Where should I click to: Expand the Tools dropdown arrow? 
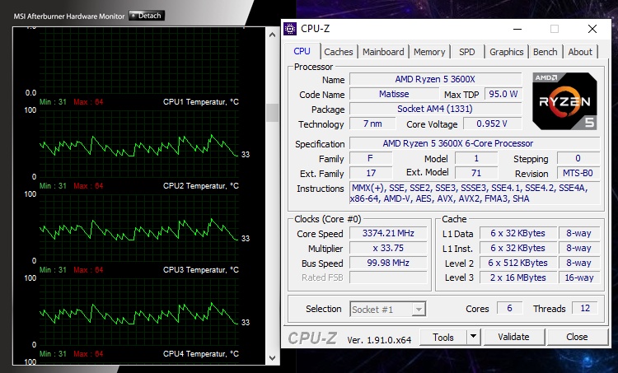click(473, 337)
